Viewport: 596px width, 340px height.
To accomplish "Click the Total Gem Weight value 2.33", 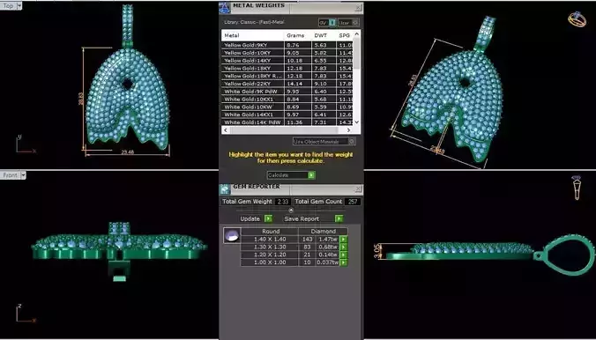I will tap(282, 202).
